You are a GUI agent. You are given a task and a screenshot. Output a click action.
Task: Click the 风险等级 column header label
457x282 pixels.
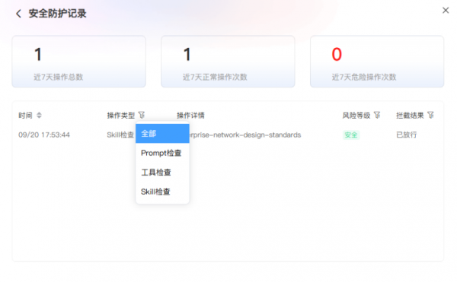356,116
